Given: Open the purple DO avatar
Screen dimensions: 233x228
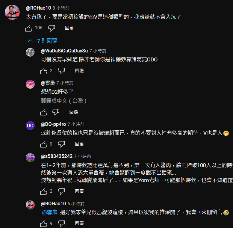Looking at the screenshot, I should [x=30, y=126].
